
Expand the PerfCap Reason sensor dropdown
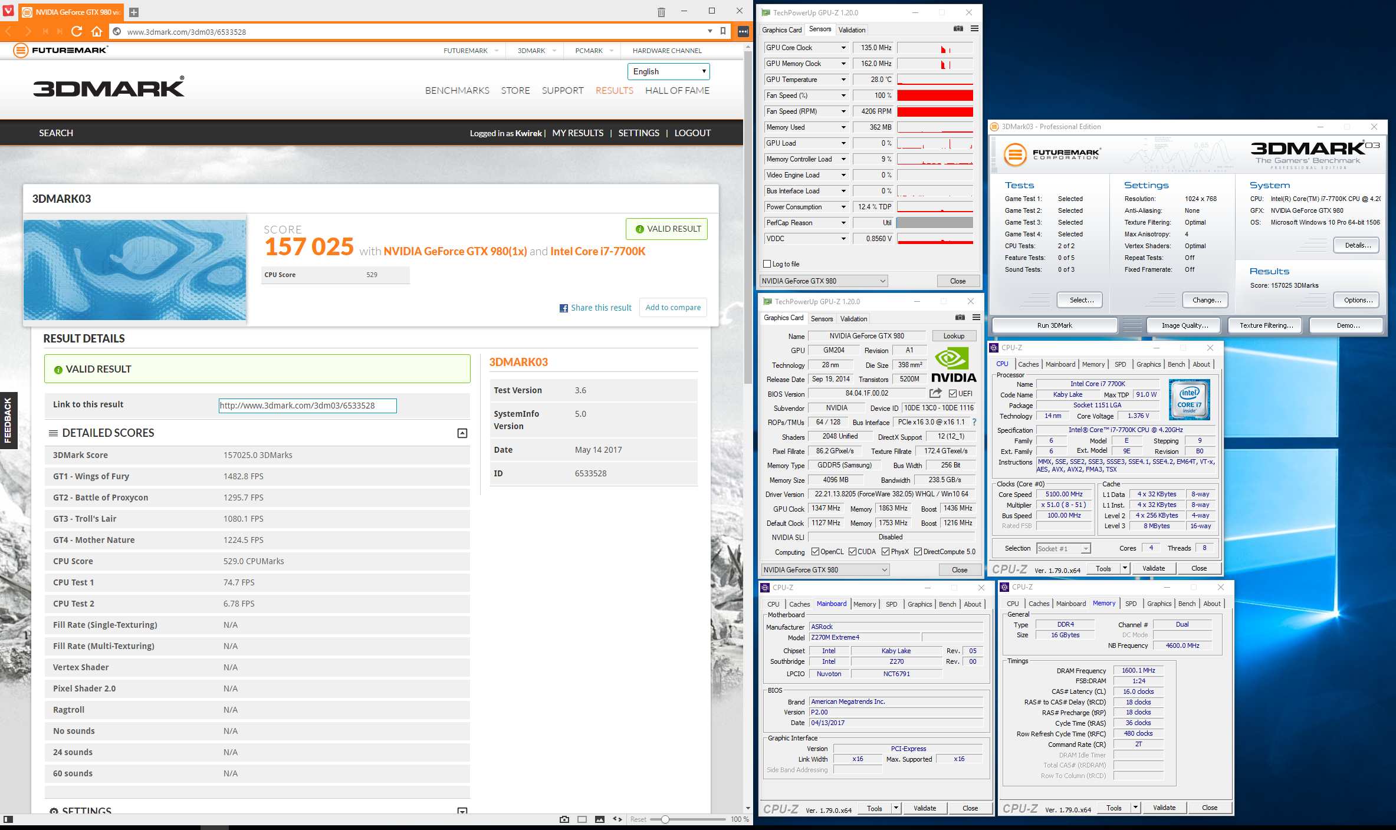click(x=843, y=223)
